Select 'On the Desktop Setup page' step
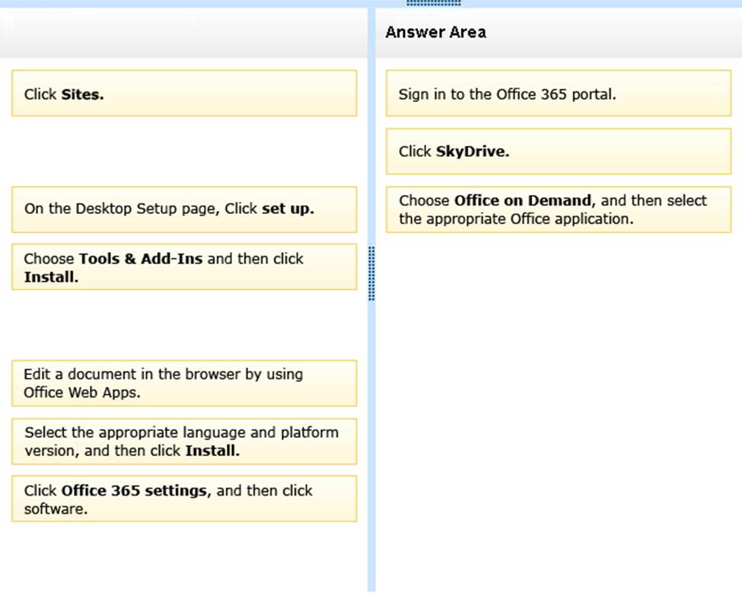The height and width of the screenshot is (594, 742). click(x=184, y=209)
